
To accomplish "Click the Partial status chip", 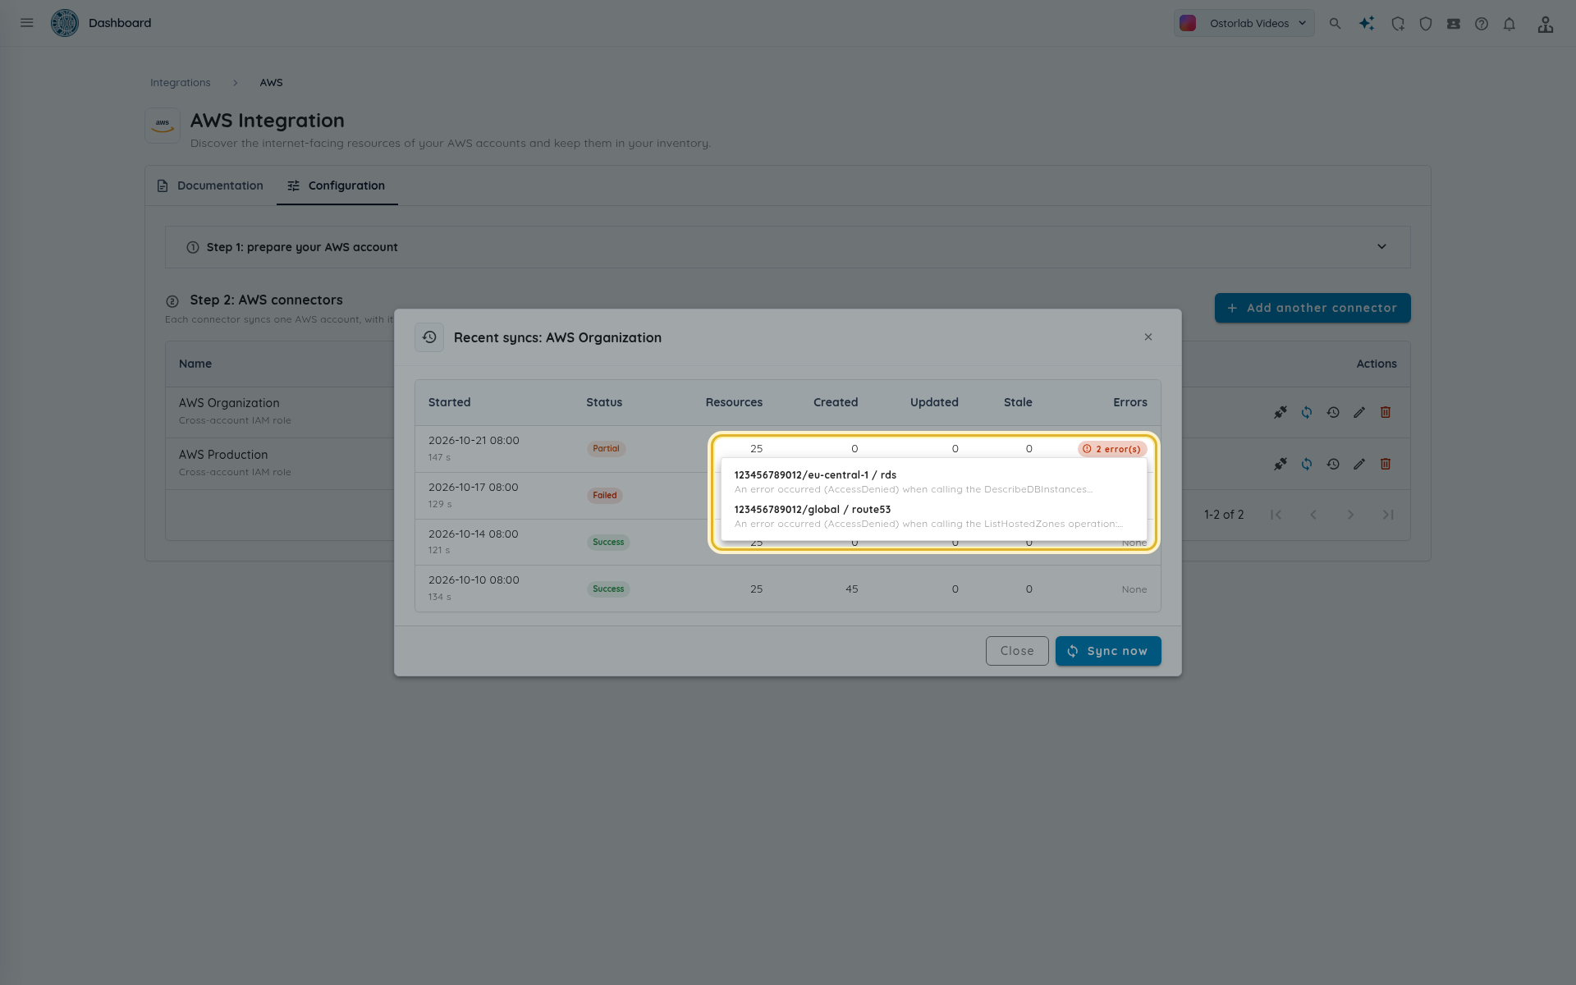I will coord(606,449).
